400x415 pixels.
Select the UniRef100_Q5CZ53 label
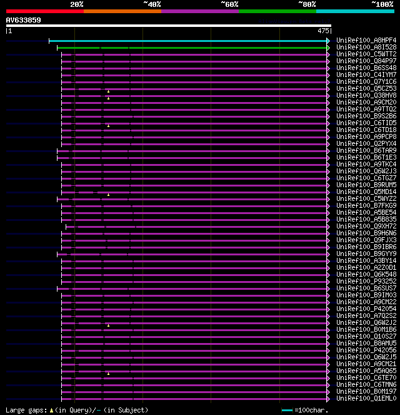coord(366,88)
